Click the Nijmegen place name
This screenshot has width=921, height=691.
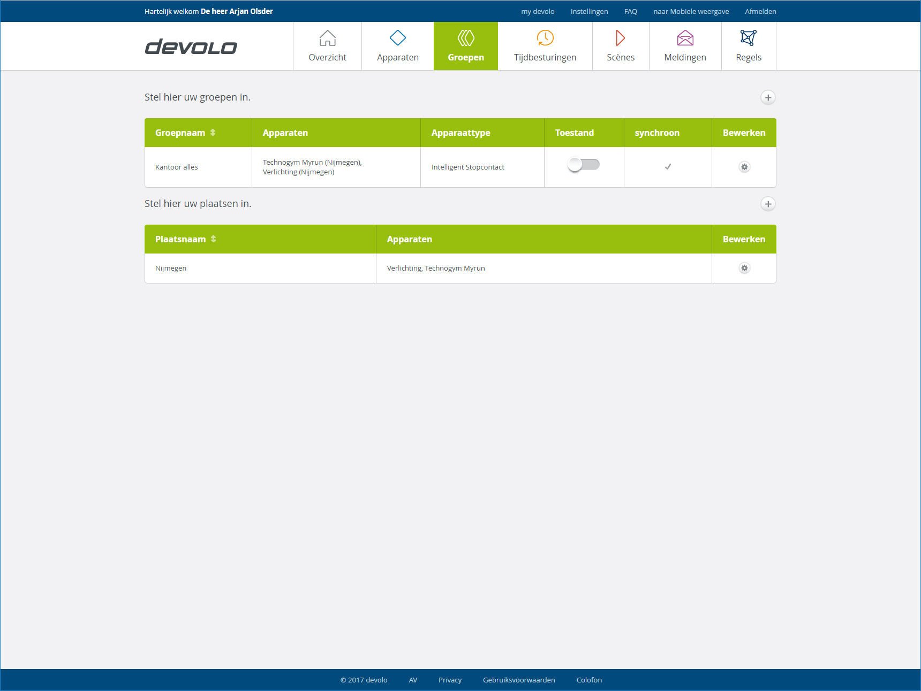tap(171, 268)
